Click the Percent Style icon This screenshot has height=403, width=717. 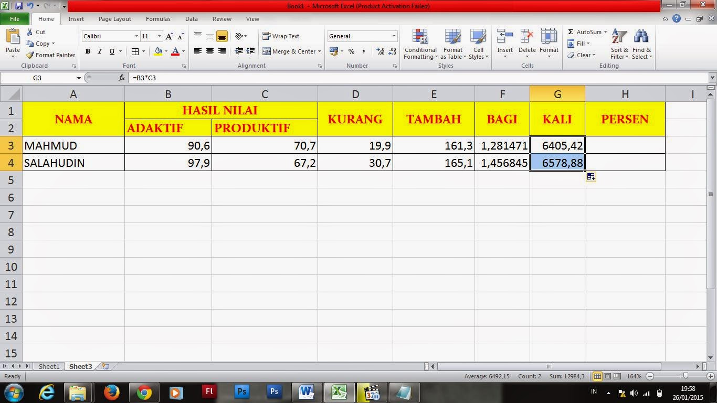point(351,51)
